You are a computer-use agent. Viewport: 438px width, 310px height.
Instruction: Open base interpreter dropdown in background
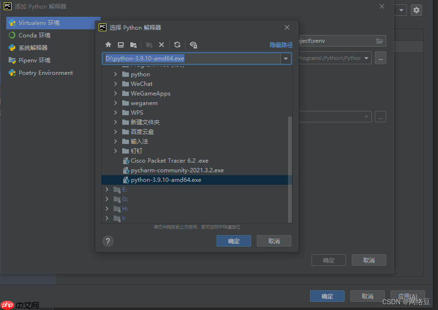pos(366,58)
